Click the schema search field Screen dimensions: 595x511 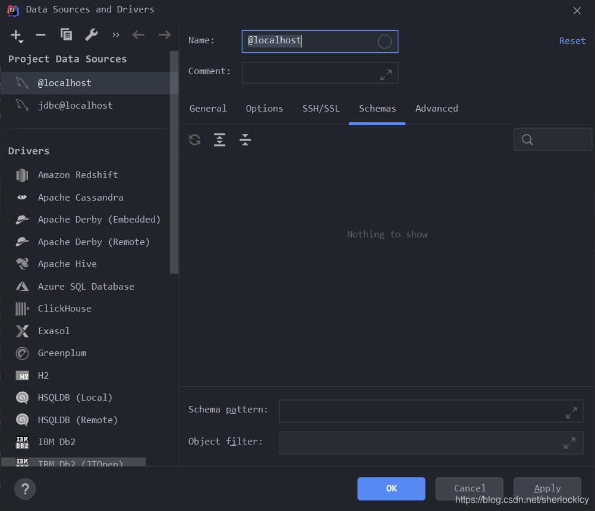[553, 139]
